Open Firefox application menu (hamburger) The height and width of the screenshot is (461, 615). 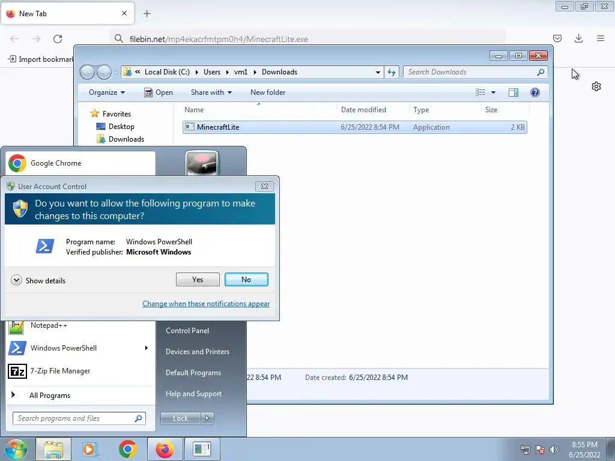pos(601,38)
